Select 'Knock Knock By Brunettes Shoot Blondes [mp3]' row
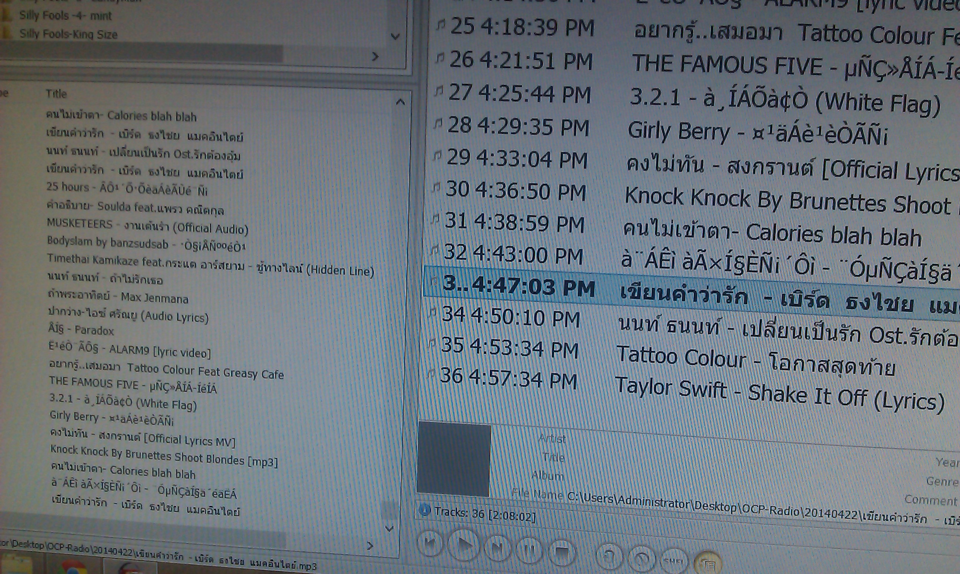The image size is (960, 574). [x=164, y=456]
